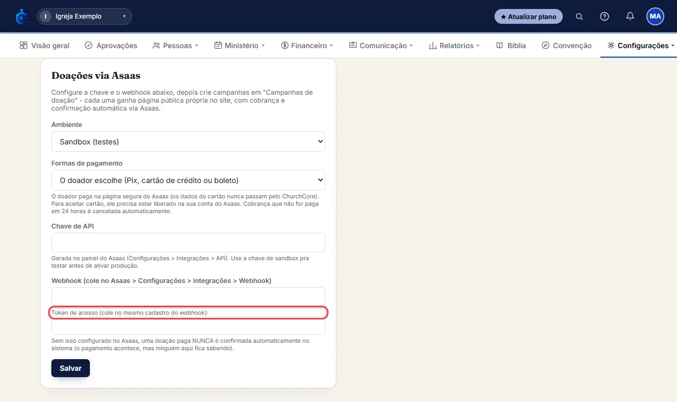677x402 pixels.
Task: Open the MA user avatar menu
Action: point(655,16)
